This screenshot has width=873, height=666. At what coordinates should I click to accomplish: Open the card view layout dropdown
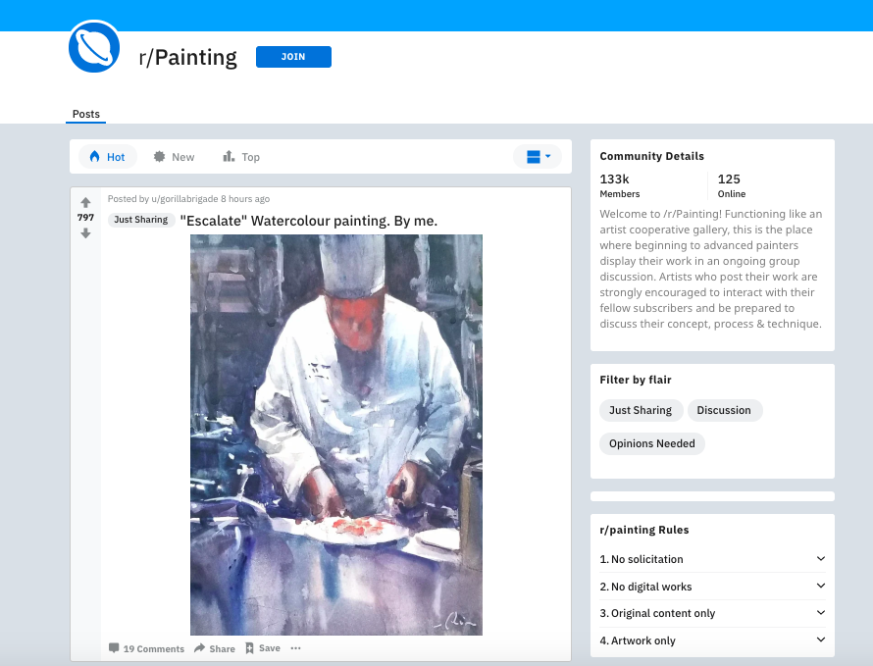coord(538,157)
